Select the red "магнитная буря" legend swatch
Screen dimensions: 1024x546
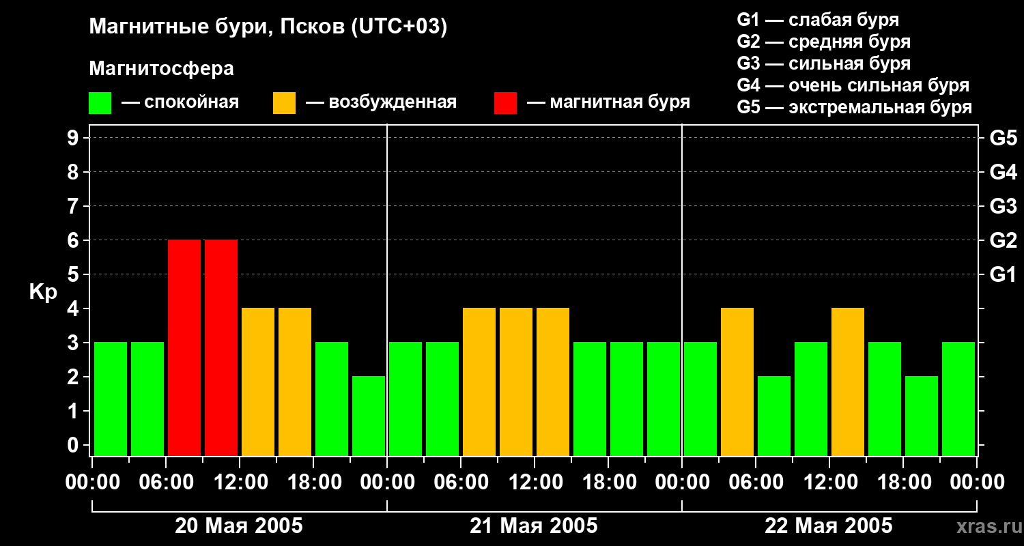pos(505,103)
